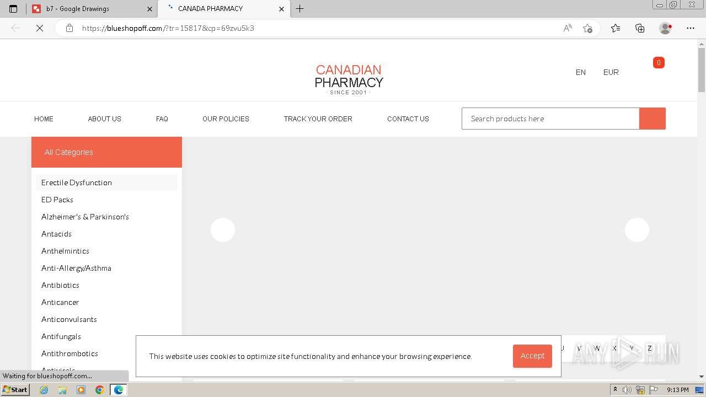The height and width of the screenshot is (397, 706).
Task: Open ED Packs category
Action: 57,200
